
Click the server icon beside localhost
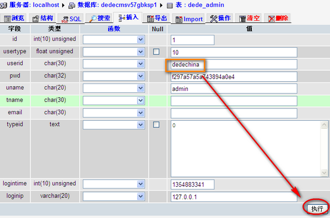3,5
